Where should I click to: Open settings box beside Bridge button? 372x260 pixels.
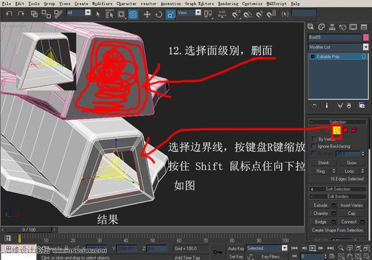[x=334, y=222]
